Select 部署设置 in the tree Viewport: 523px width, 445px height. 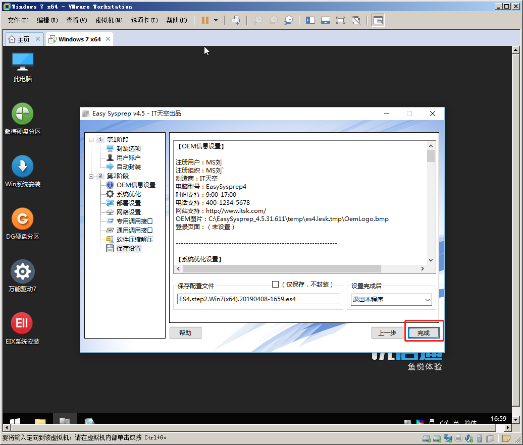point(129,203)
